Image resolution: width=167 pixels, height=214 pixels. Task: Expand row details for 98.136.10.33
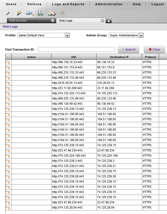(x=8, y=62)
